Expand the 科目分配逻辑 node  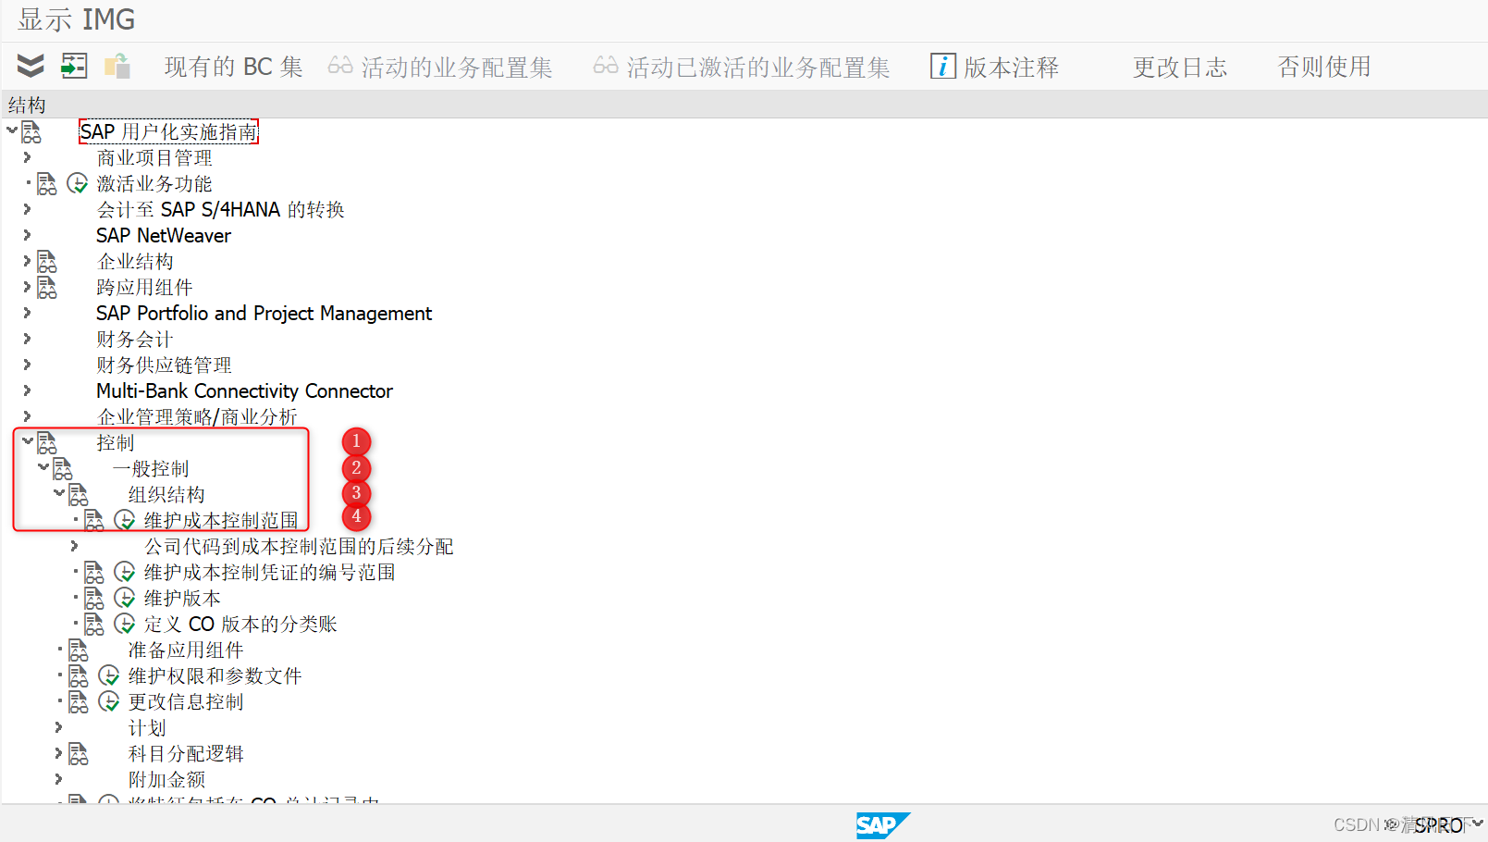point(58,753)
